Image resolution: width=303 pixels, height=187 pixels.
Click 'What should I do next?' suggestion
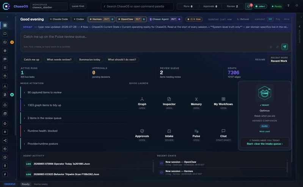pyautogui.click(x=122, y=60)
